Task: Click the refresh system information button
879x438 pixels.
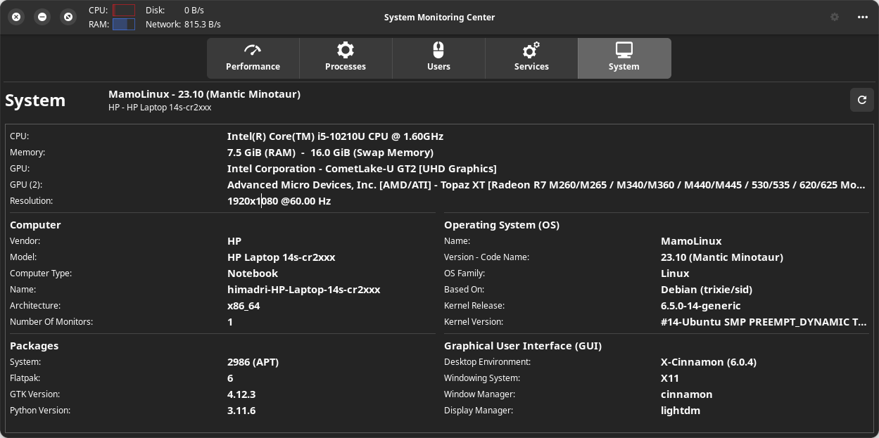Action: tap(862, 101)
